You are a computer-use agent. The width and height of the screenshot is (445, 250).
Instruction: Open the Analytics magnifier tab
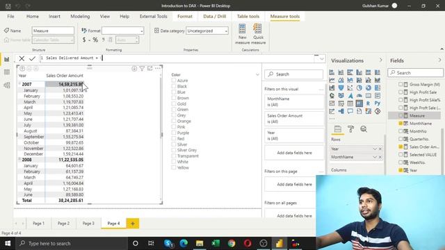click(x=364, y=129)
